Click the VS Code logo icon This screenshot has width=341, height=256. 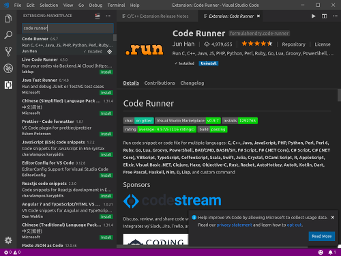pos(6,5)
